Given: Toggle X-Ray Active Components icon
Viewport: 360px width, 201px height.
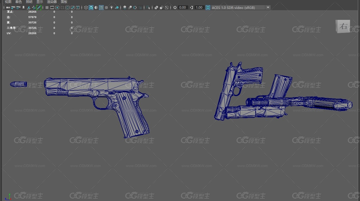Looking at the screenshot, I should 162,8.
